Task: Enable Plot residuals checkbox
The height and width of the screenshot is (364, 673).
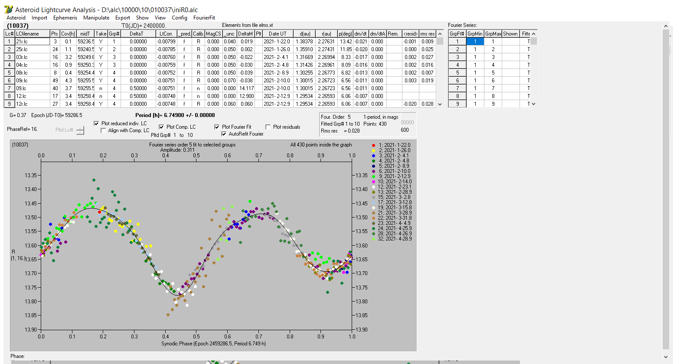Action: tap(268, 127)
